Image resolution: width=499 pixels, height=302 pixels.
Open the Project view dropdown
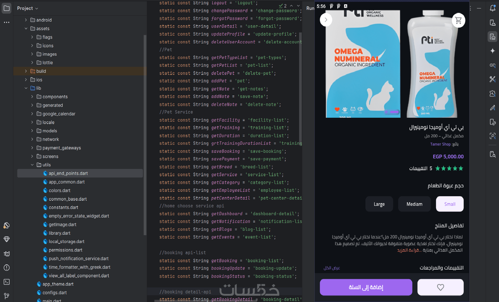28,8
